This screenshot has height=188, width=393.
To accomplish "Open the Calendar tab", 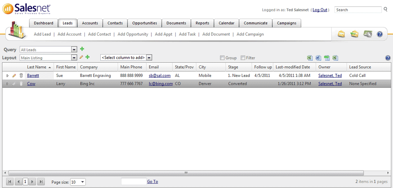I will (226, 23).
